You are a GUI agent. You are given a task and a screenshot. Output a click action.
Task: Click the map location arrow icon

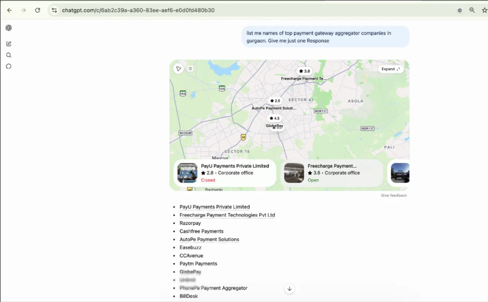point(178,69)
